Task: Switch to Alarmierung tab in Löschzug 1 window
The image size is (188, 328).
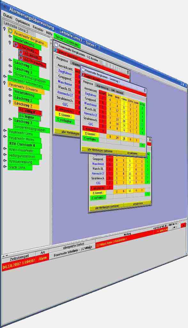Action: (x=102, y=88)
